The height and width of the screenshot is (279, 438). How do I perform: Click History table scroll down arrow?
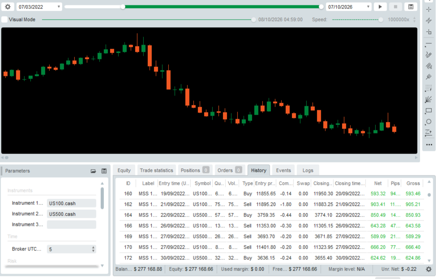pos(429,261)
